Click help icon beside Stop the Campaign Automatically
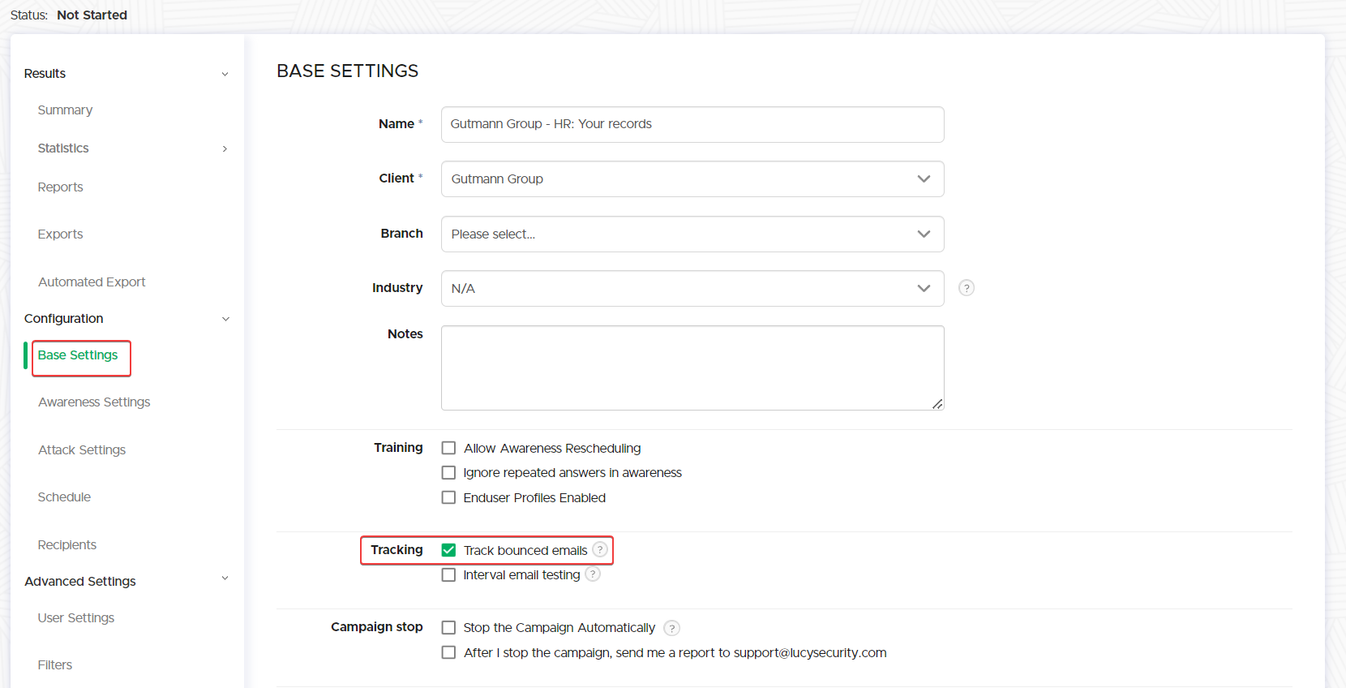This screenshot has height=688, width=1346. point(671,628)
